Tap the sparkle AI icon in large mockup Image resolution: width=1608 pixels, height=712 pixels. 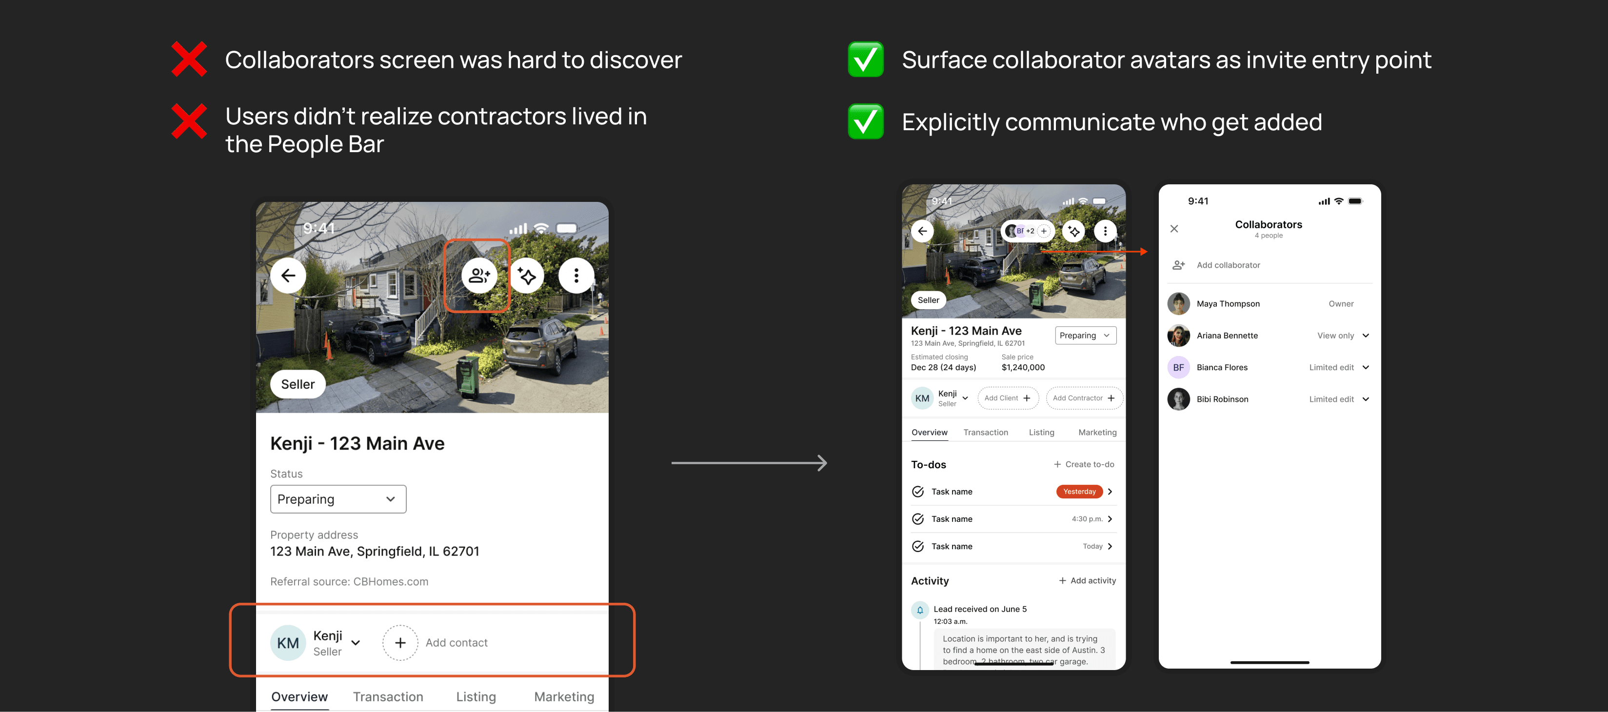(x=527, y=275)
